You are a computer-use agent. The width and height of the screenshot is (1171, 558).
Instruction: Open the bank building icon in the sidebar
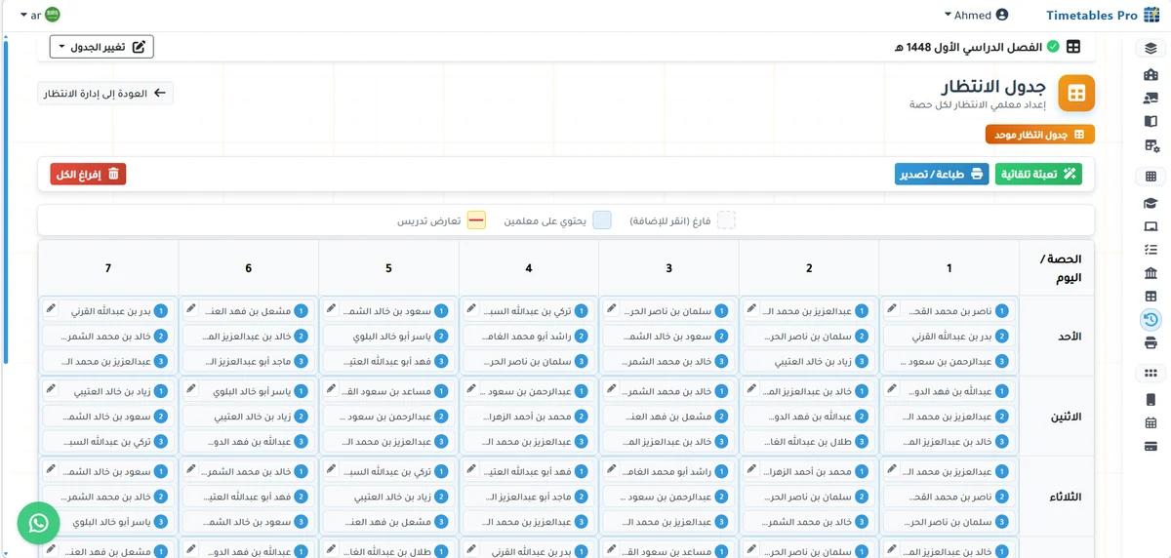tap(1151, 273)
